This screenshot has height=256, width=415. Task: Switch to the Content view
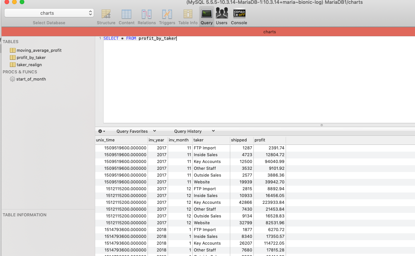[126, 15]
